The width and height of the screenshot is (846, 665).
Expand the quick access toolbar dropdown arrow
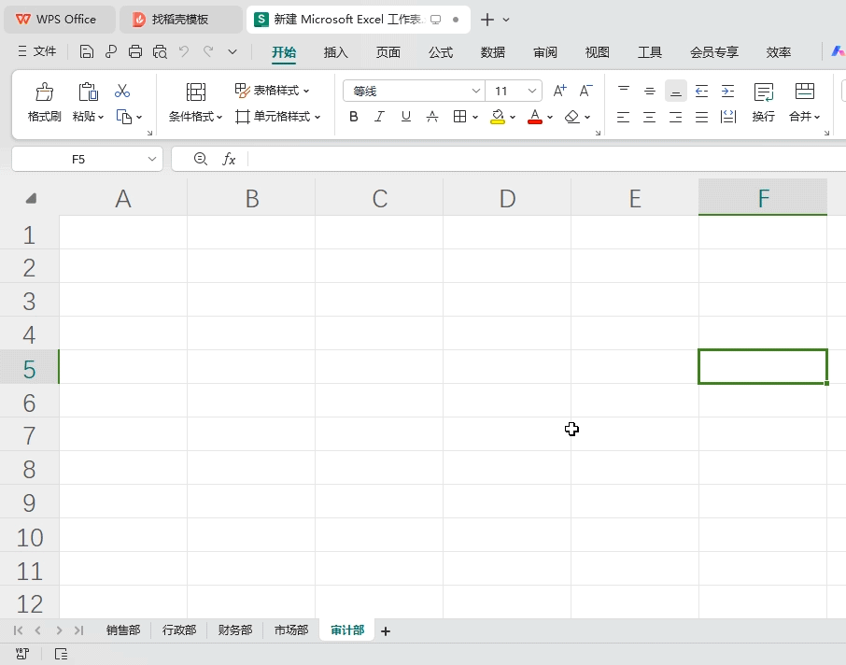[x=233, y=51]
